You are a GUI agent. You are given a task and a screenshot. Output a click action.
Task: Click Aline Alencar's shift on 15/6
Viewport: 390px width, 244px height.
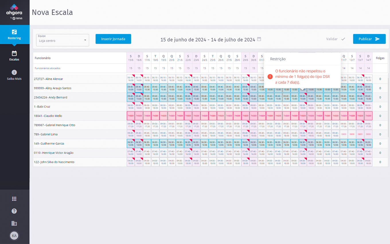pos(131,79)
